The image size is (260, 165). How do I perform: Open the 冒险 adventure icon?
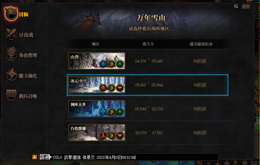pos(11,14)
